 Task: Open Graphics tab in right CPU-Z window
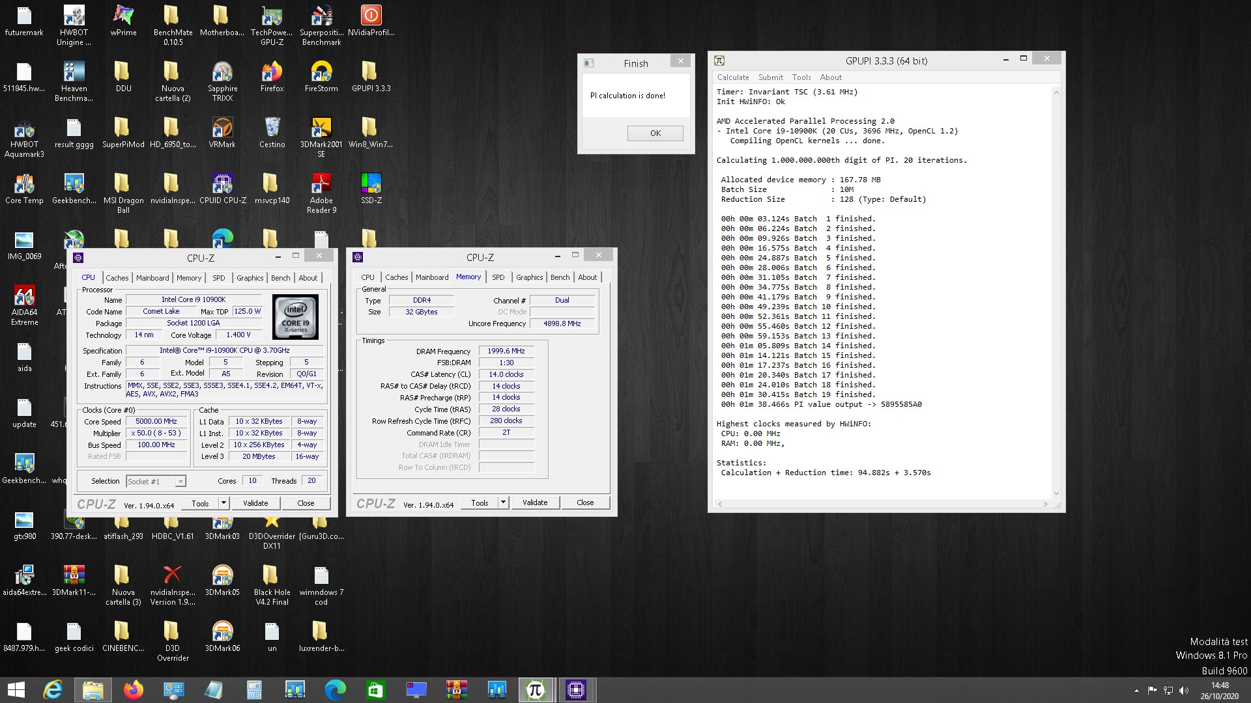point(530,277)
